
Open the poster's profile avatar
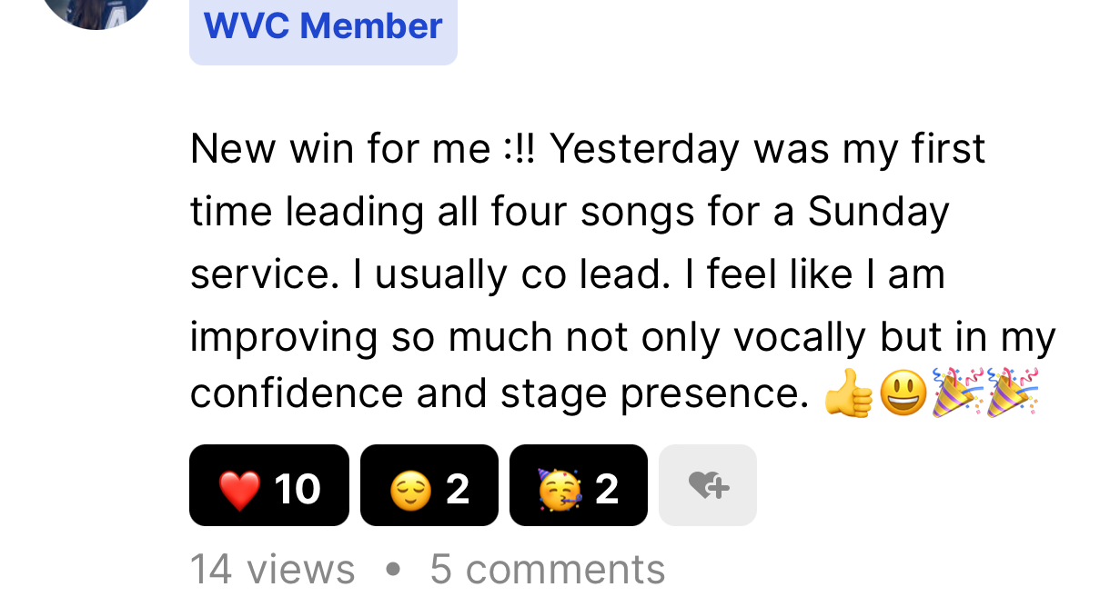pyautogui.click(x=97, y=9)
